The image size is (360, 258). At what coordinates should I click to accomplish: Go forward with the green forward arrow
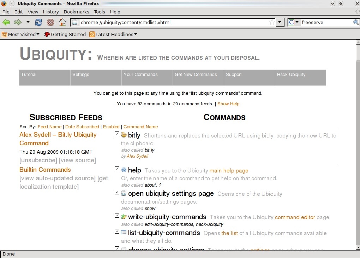(18, 22)
